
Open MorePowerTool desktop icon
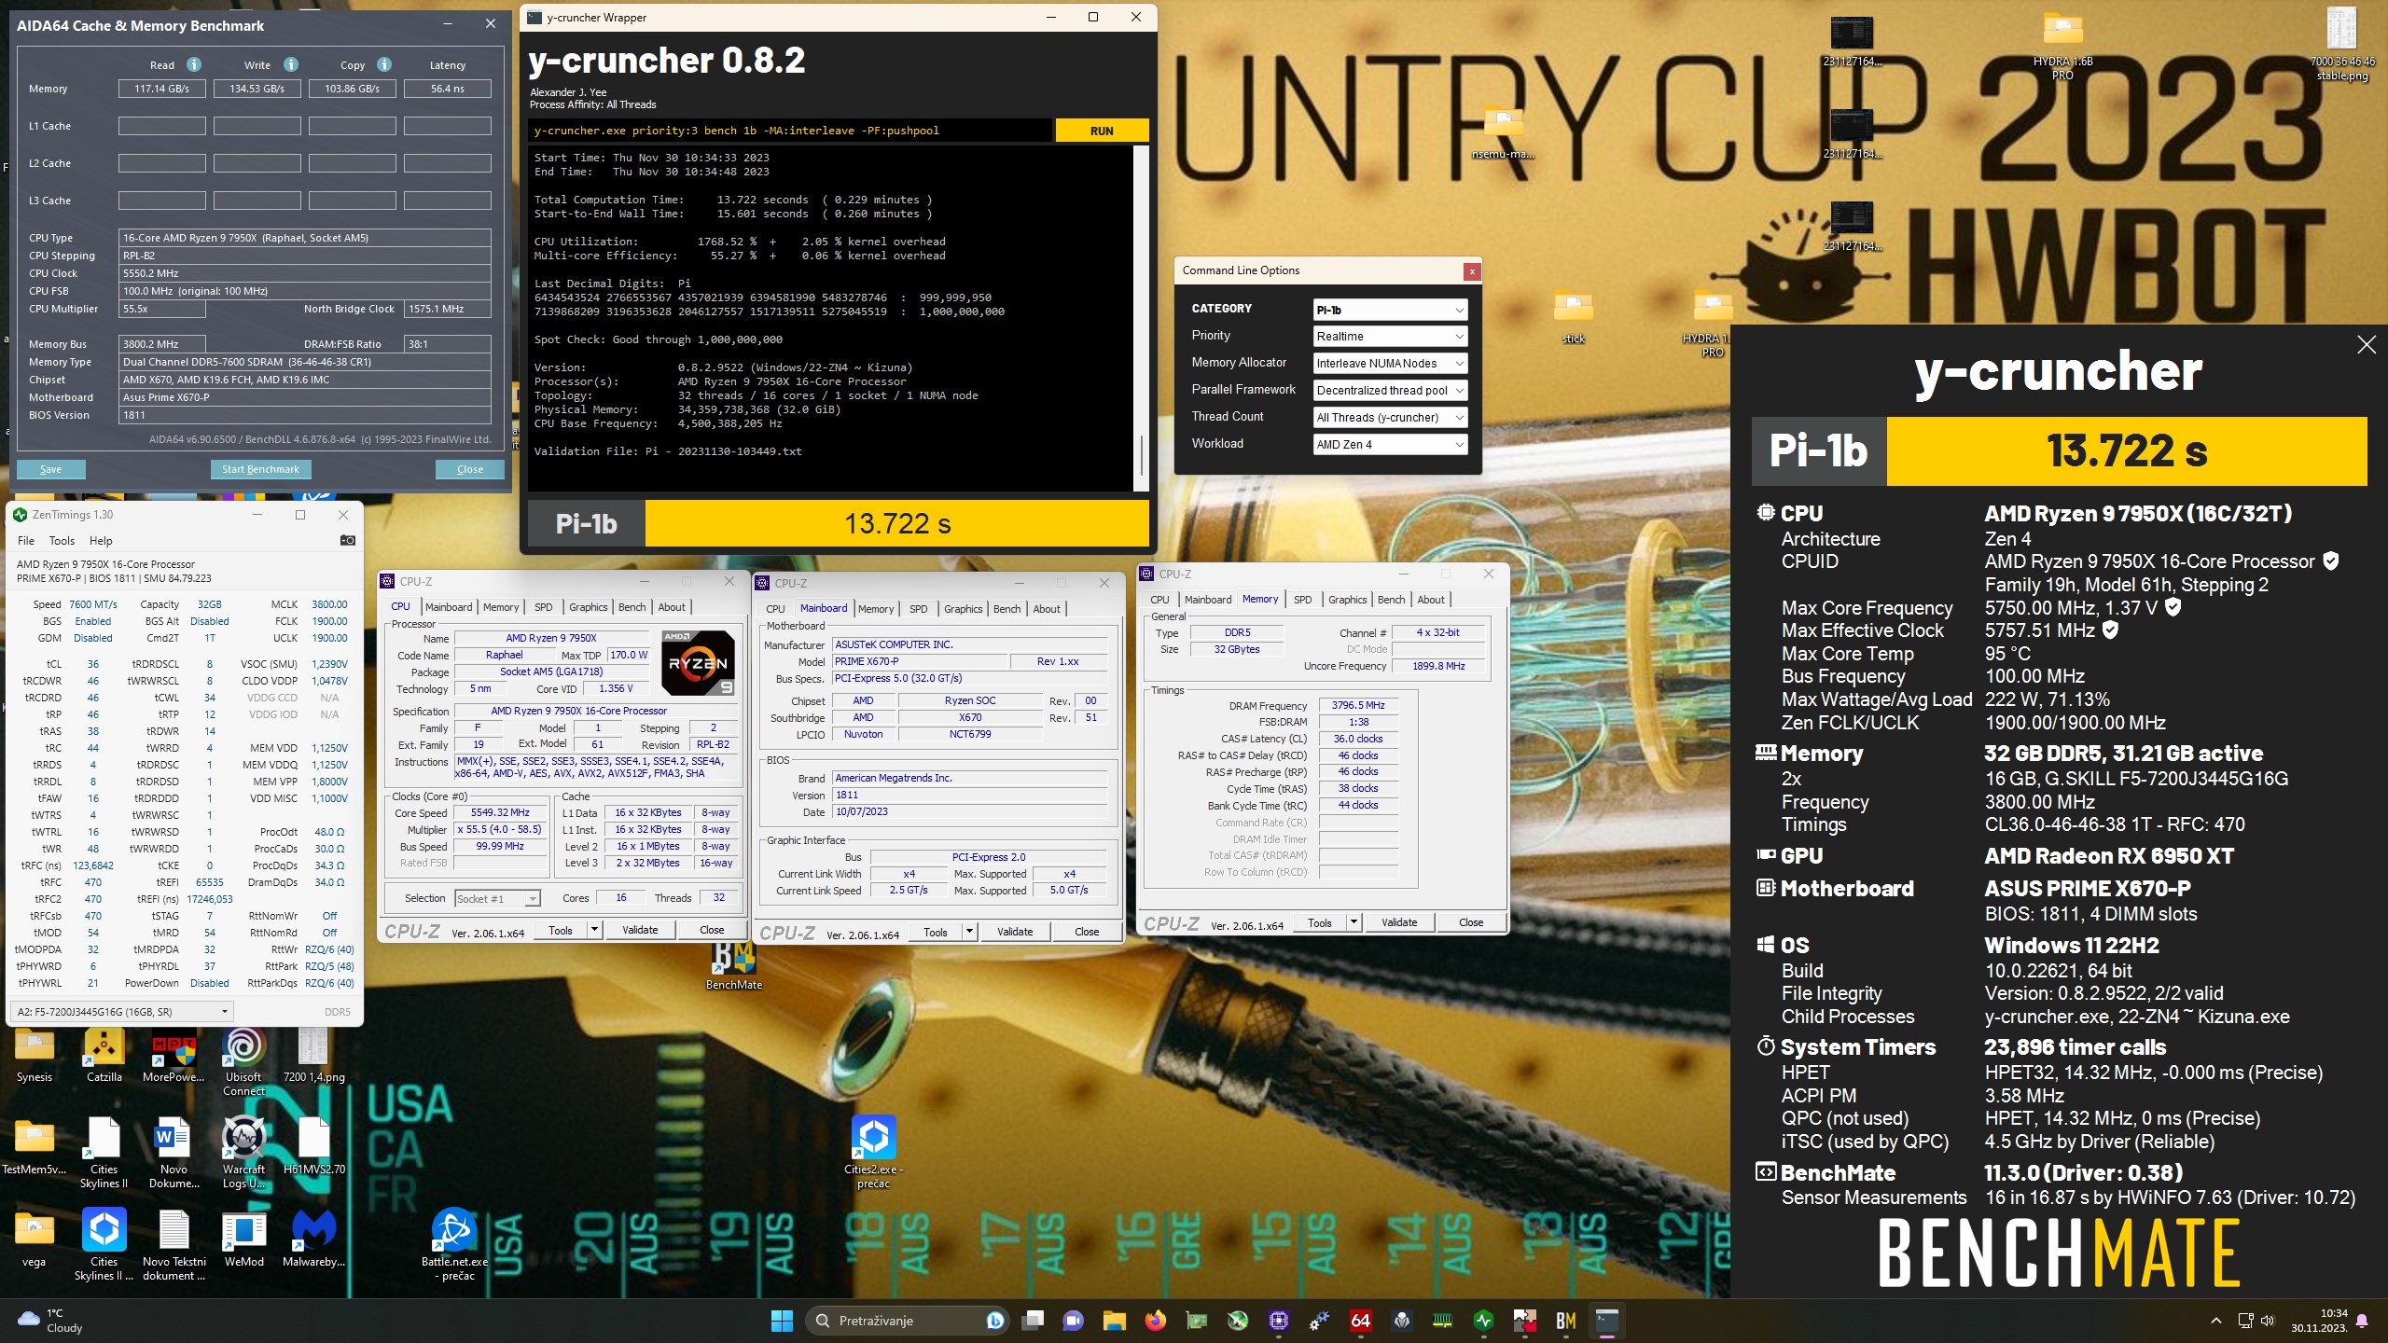click(174, 1057)
